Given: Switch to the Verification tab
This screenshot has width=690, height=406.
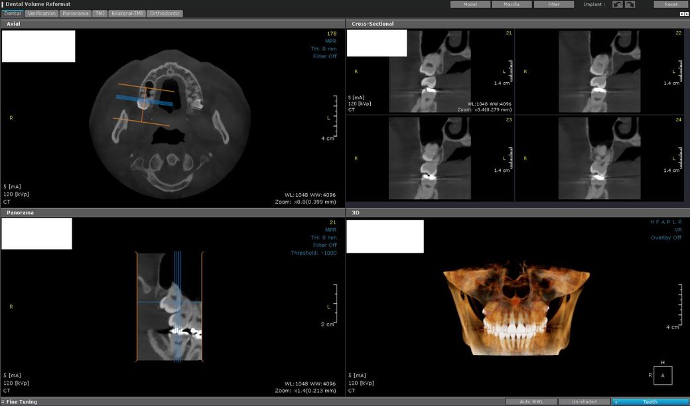Looking at the screenshot, I should (42, 13).
